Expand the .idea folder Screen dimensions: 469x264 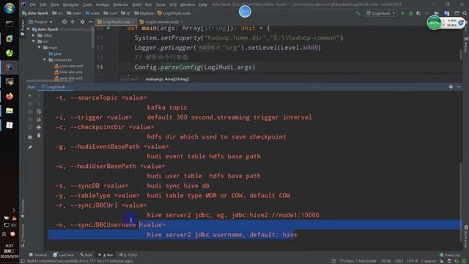[34, 35]
